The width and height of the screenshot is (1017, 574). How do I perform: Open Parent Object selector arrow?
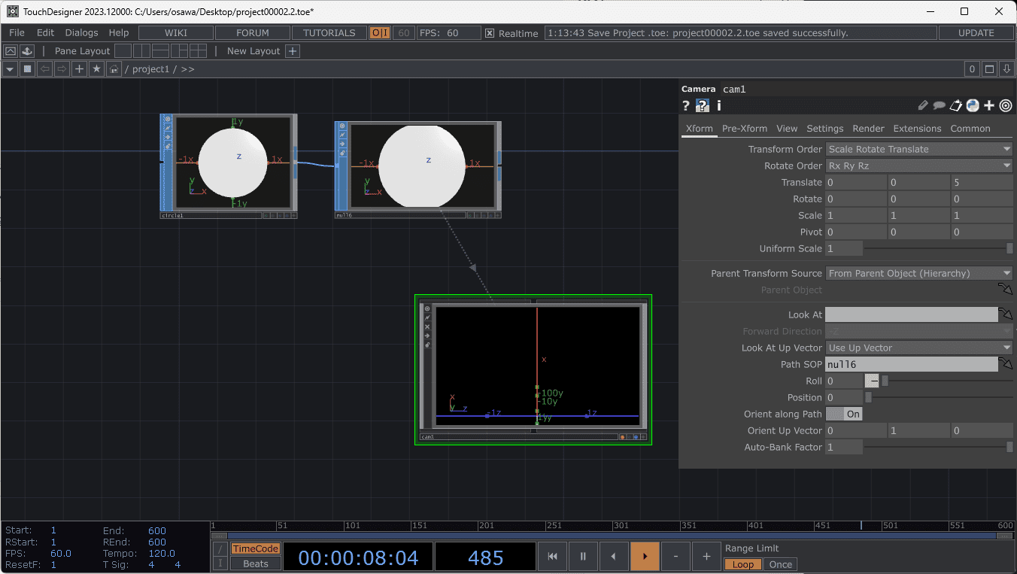click(1006, 290)
